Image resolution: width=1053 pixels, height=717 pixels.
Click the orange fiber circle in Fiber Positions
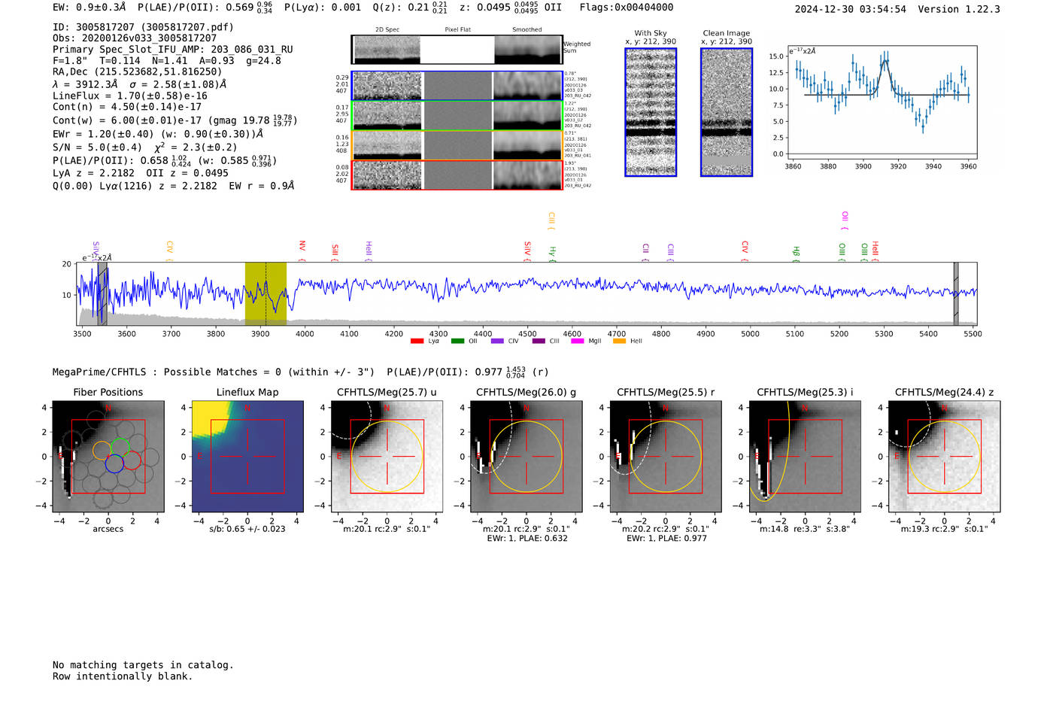[x=102, y=450]
